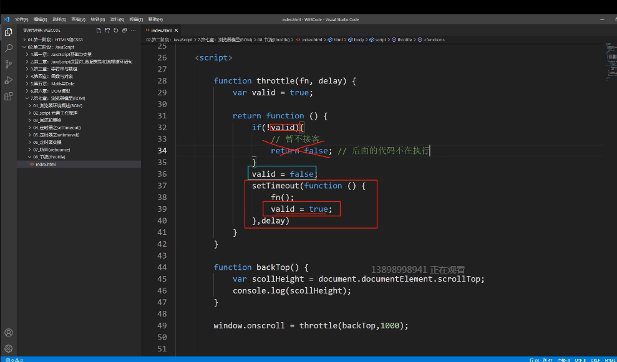Open the 选择(S) menu
The height and width of the screenshot is (362, 617).
pyautogui.click(x=59, y=19)
